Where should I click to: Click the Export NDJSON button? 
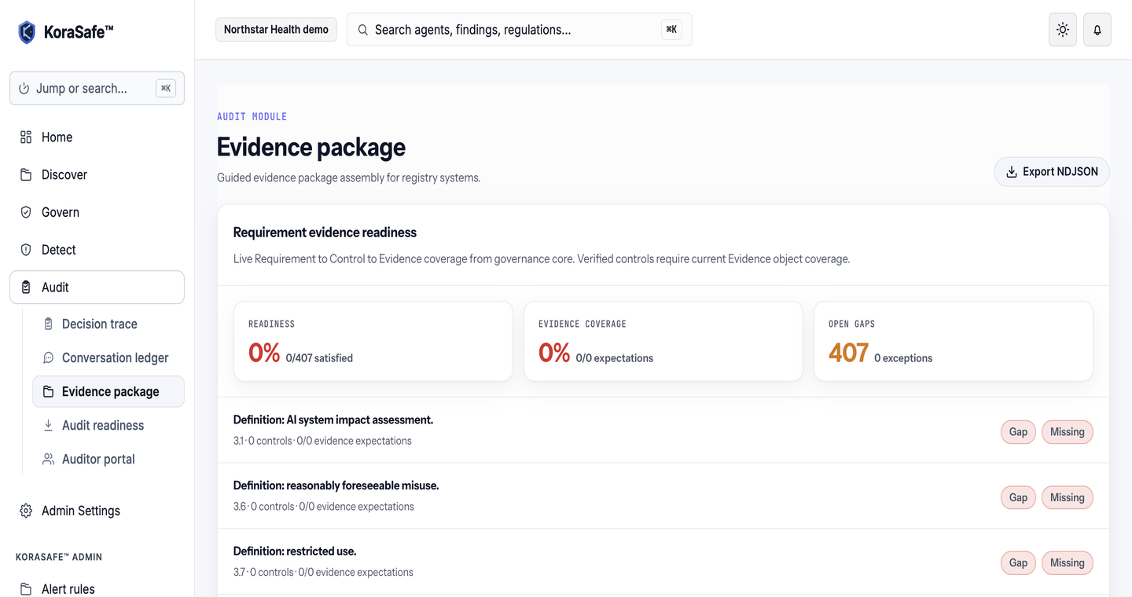point(1052,172)
